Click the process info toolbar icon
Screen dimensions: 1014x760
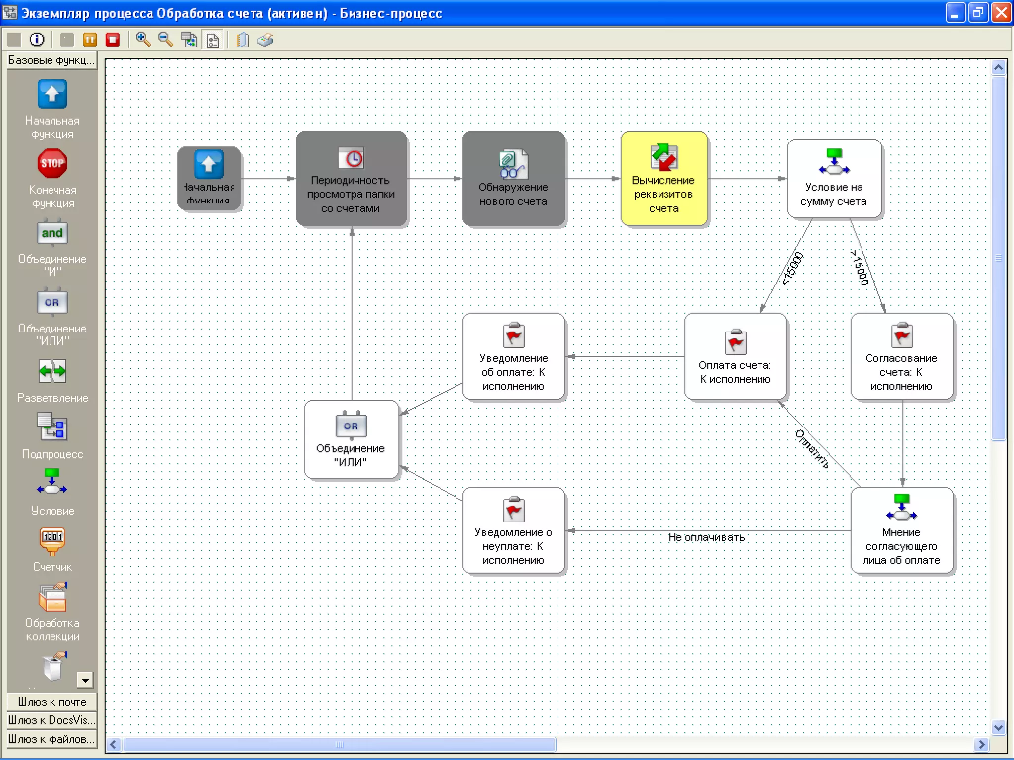[37, 40]
